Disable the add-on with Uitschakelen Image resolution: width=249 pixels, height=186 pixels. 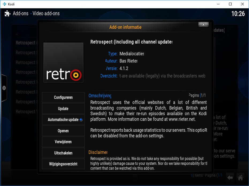(63, 153)
